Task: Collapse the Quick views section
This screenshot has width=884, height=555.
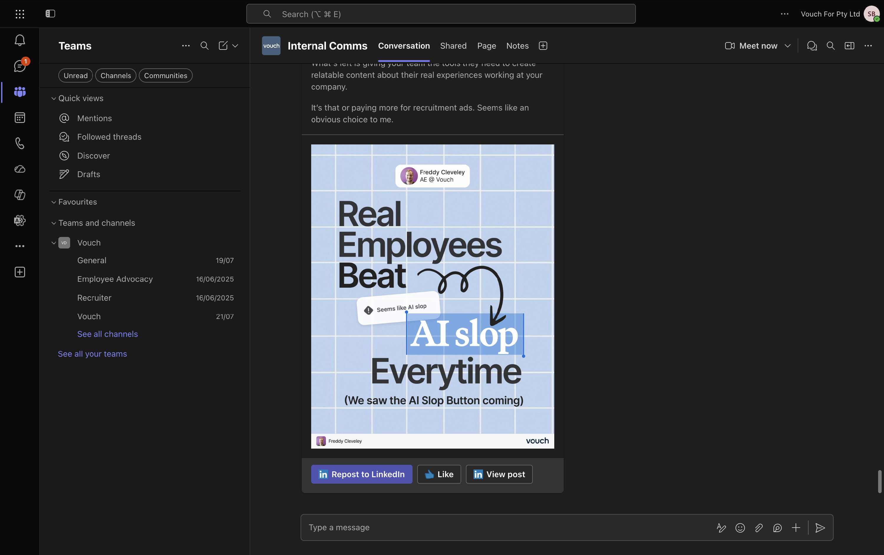Action: coord(54,98)
